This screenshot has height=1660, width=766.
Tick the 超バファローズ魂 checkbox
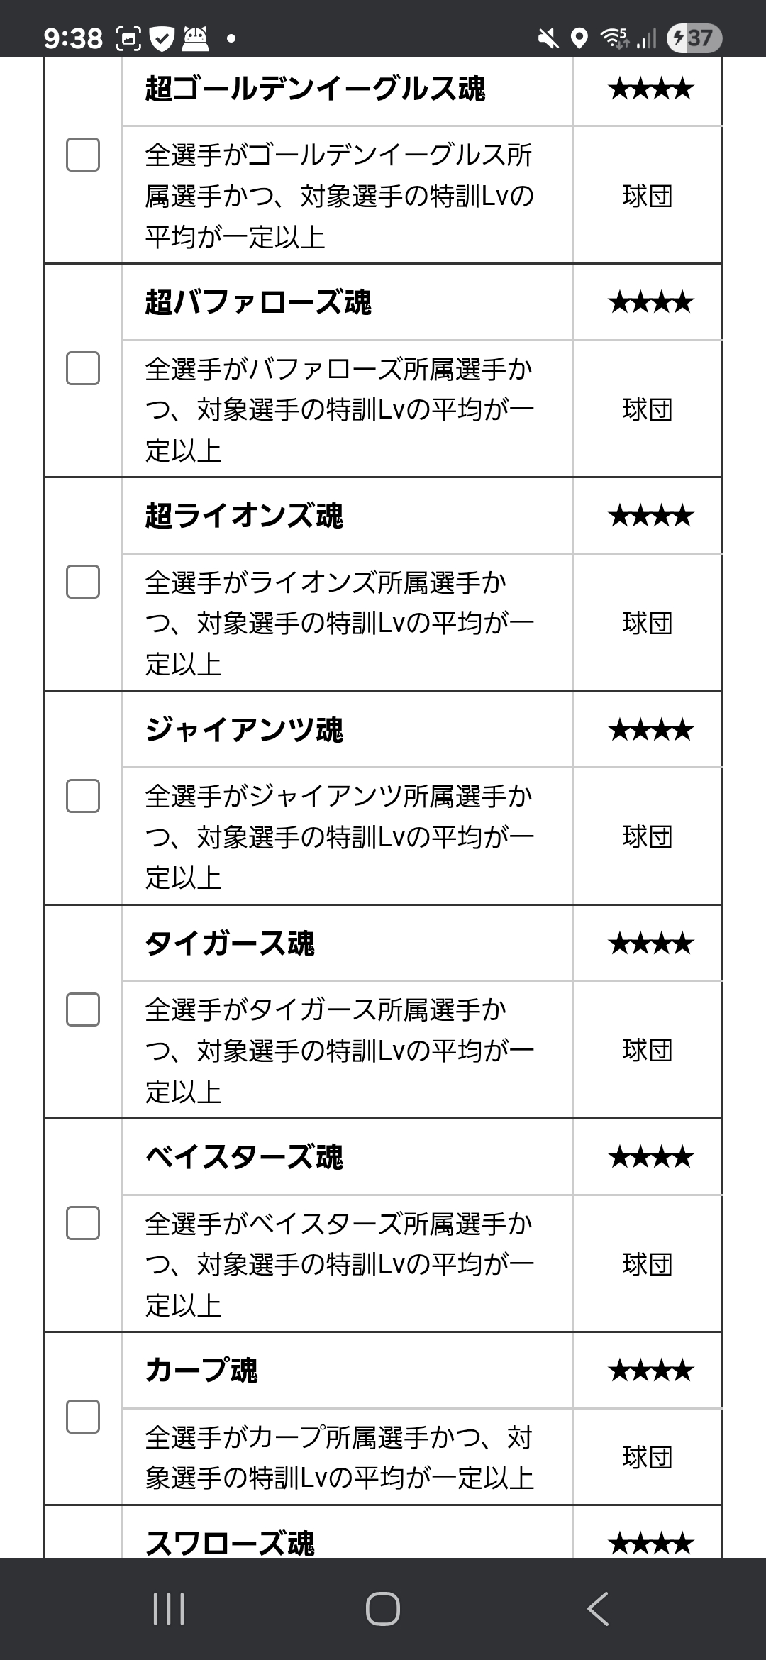coord(83,368)
